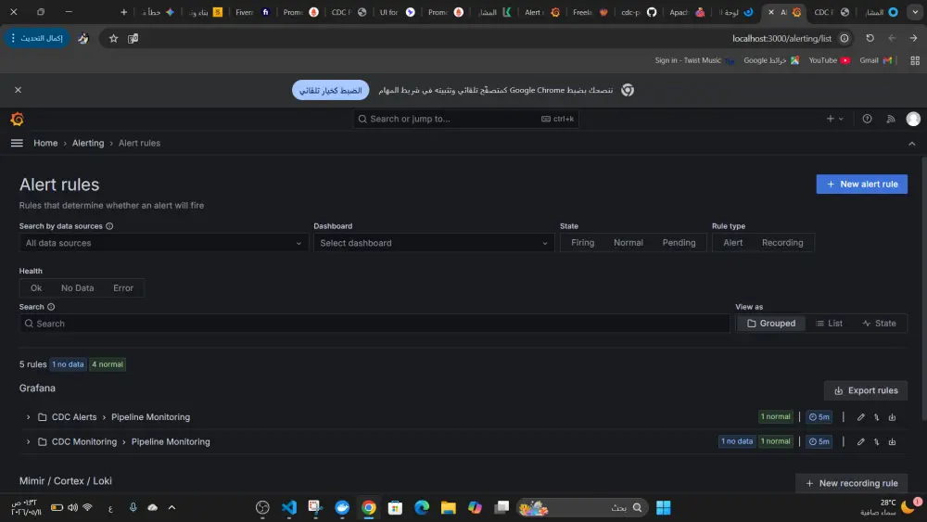Filter by Alert rule type
This screenshot has height=522, width=927.
[732, 242]
